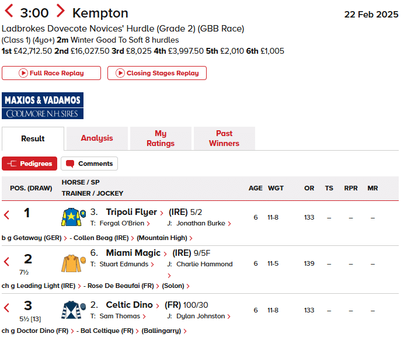Image resolution: width=404 pixels, height=337 pixels.
Task: Click the MR column header
Action: coord(372,188)
